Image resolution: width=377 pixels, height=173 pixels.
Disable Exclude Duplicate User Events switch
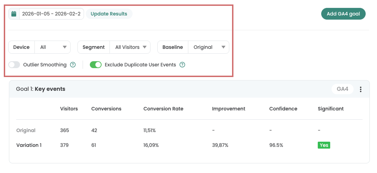96,65
